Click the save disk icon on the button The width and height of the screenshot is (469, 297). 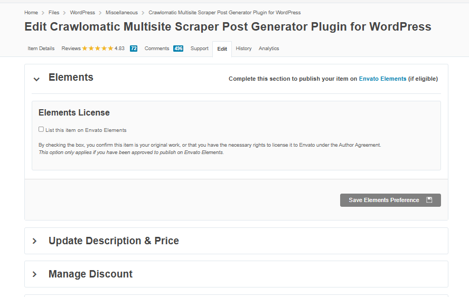click(429, 200)
